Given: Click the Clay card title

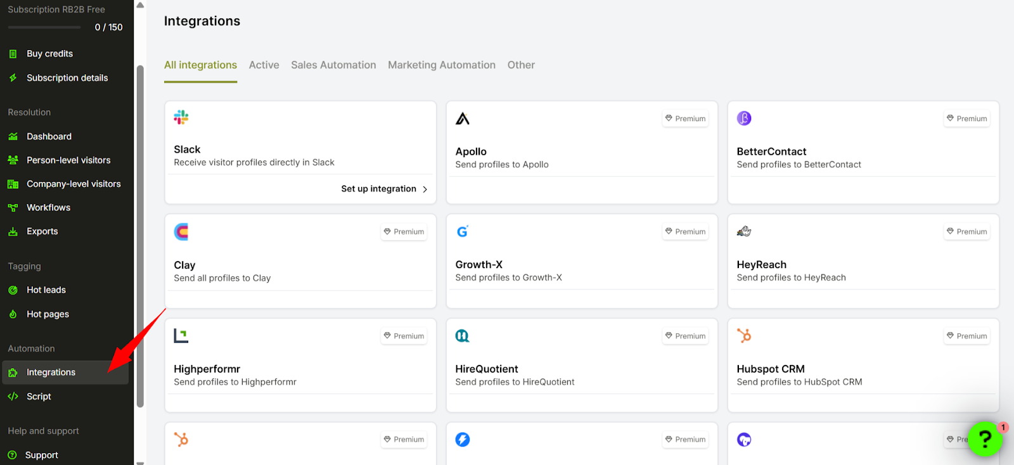Looking at the screenshot, I should pyautogui.click(x=184, y=265).
